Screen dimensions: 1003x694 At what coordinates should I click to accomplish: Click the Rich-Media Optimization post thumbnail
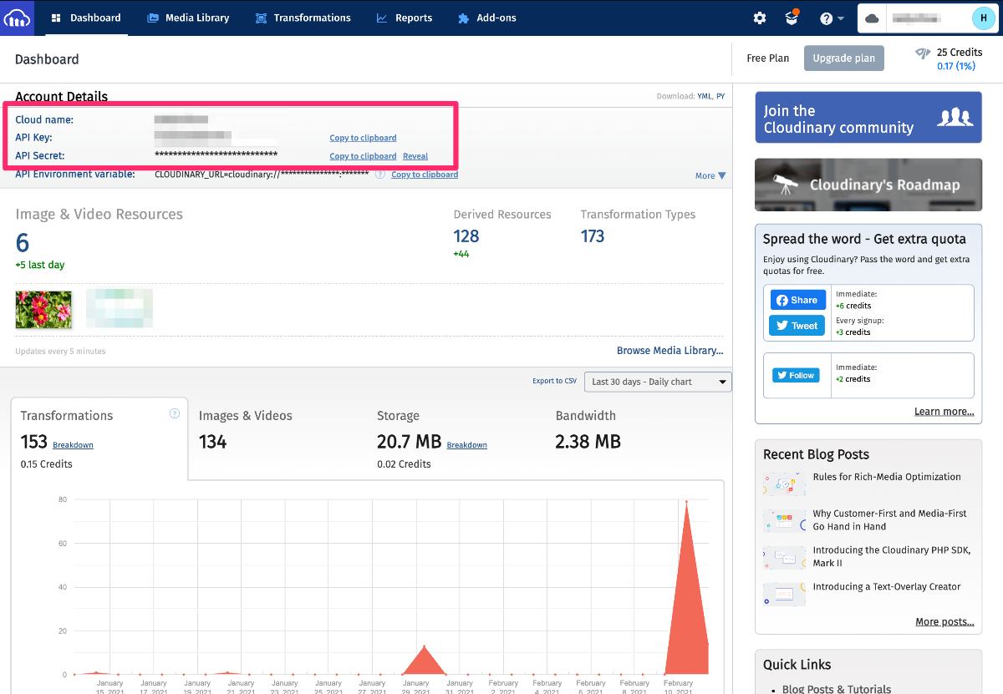pos(784,484)
